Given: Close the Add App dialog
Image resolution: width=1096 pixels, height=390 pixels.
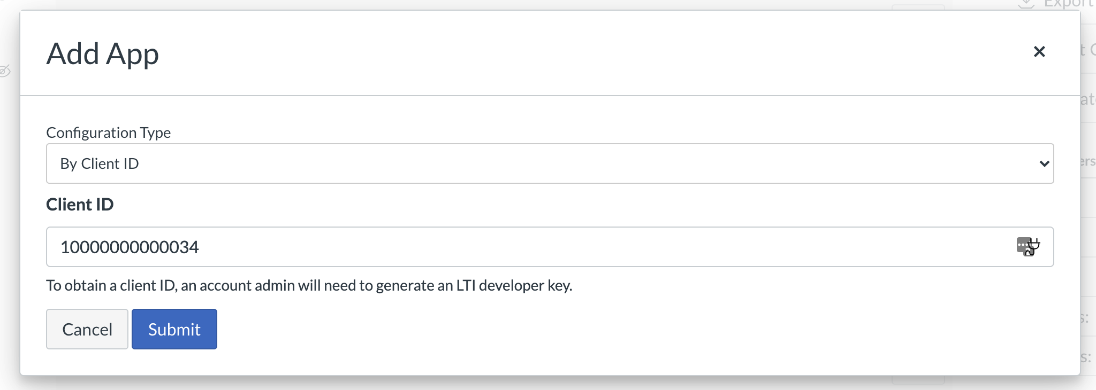Looking at the screenshot, I should point(1039,52).
